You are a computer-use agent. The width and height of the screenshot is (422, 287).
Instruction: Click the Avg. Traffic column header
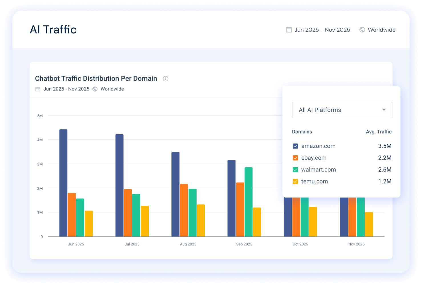point(378,132)
